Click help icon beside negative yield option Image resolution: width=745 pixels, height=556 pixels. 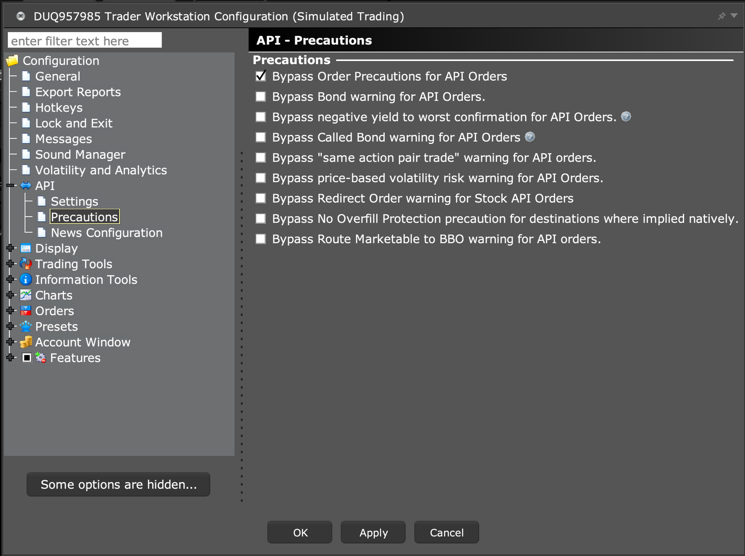tap(626, 116)
